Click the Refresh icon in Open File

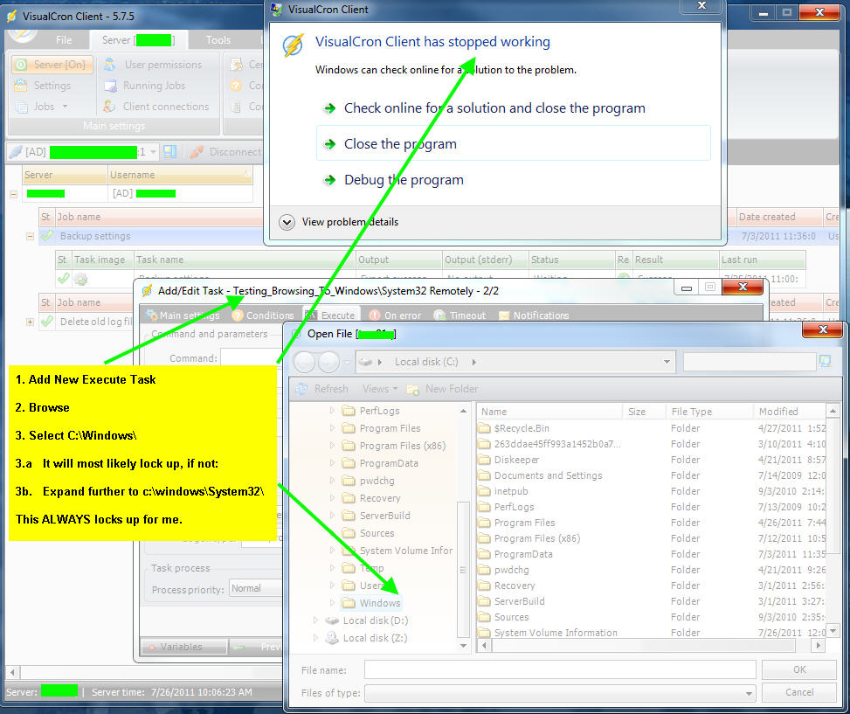[x=302, y=389]
